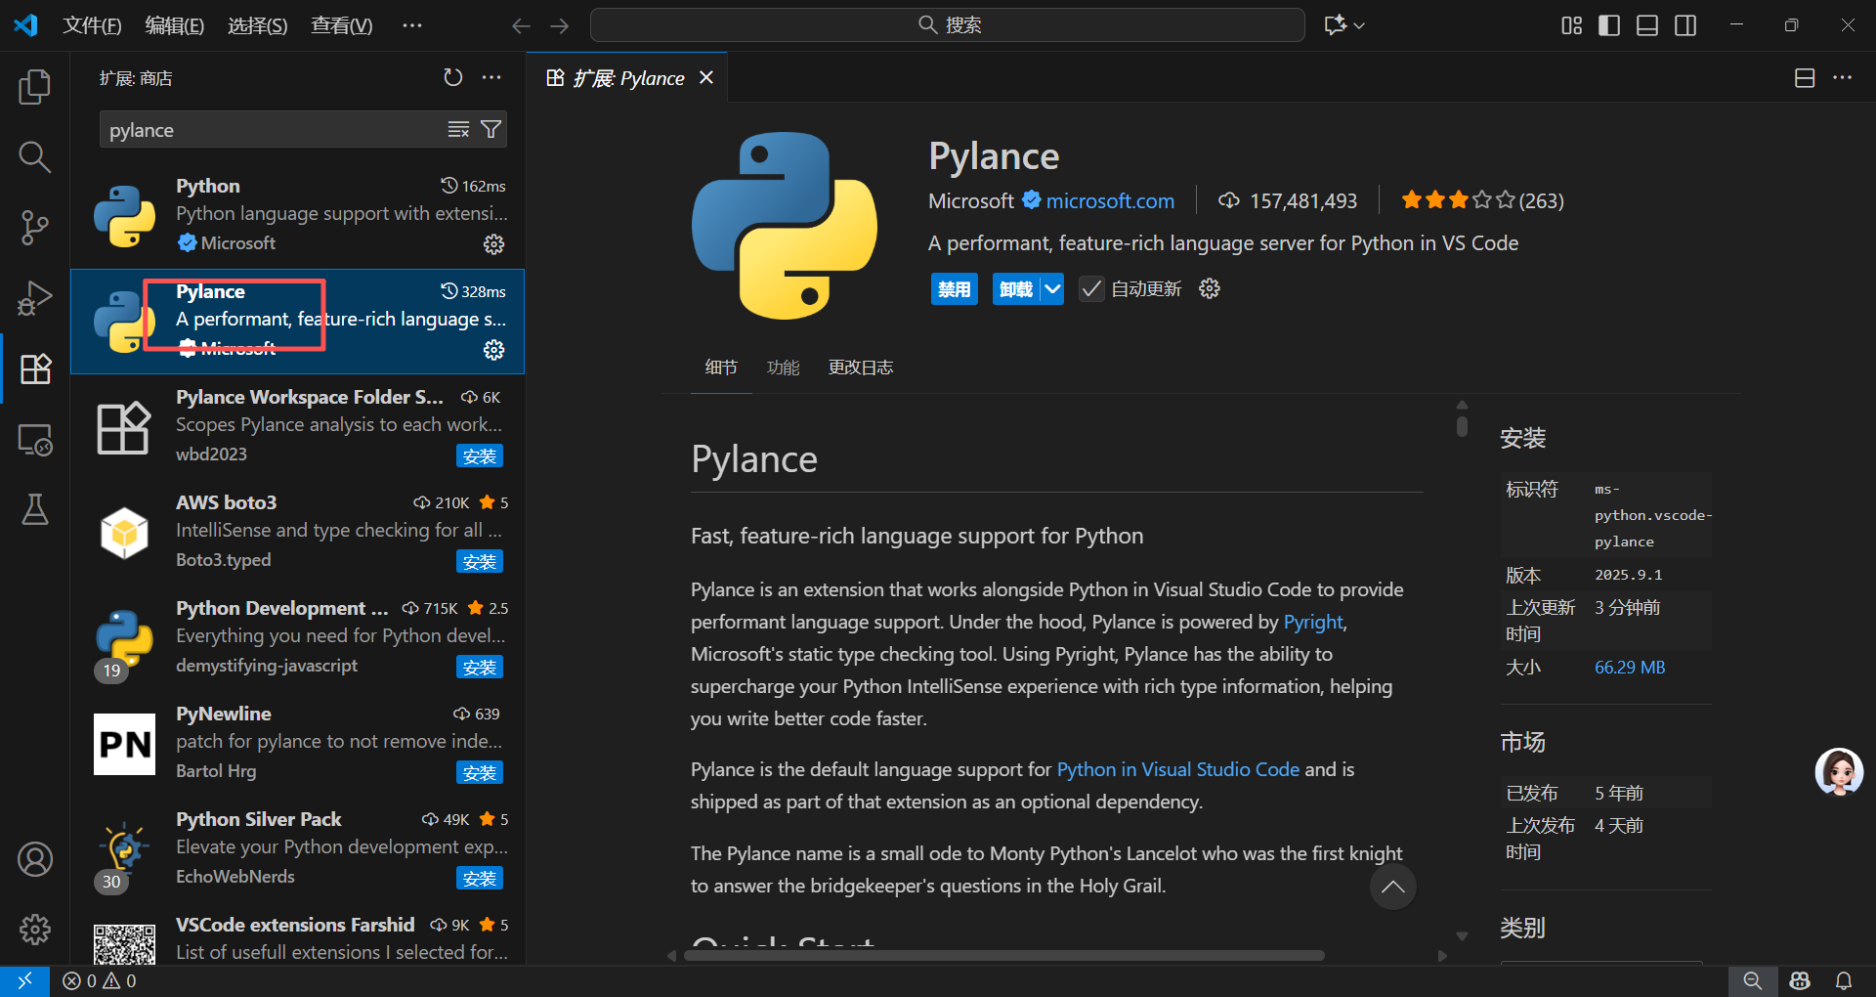Open the Copilot chat dropdown chevron
Image resolution: width=1876 pixels, height=997 pixels.
tap(1359, 25)
